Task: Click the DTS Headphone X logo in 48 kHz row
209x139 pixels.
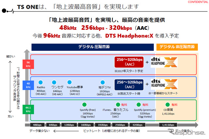Action: [x=164, y=84]
